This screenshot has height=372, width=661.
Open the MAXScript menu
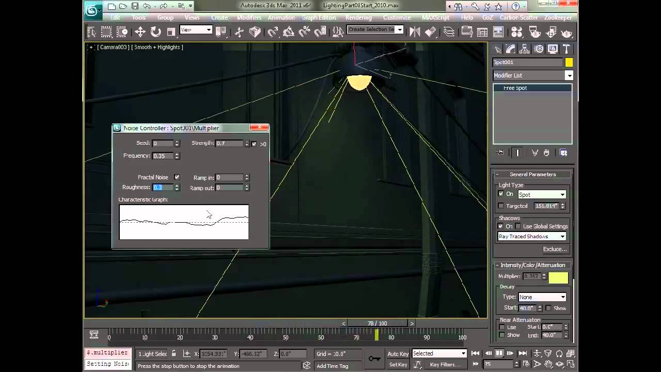pyautogui.click(x=436, y=18)
